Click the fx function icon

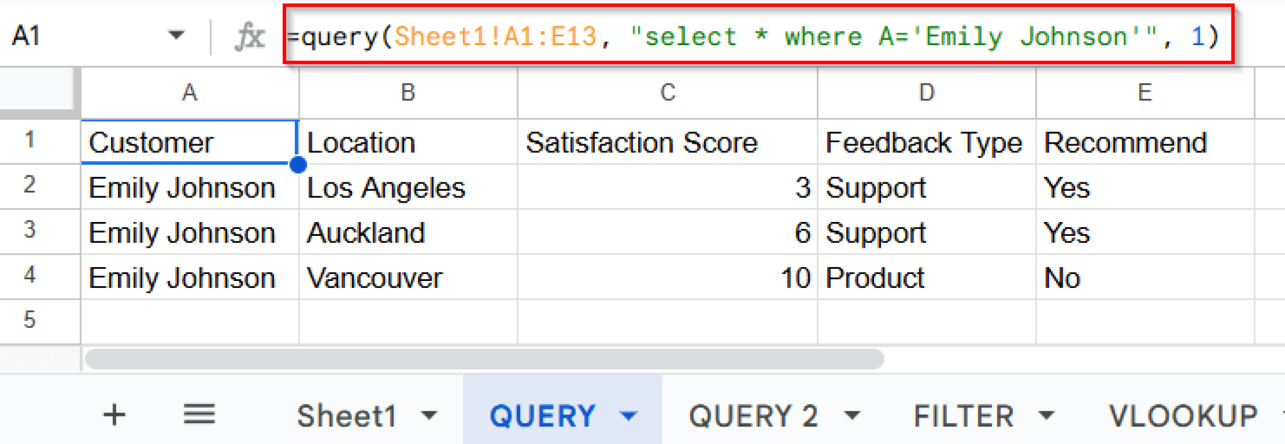(x=249, y=36)
